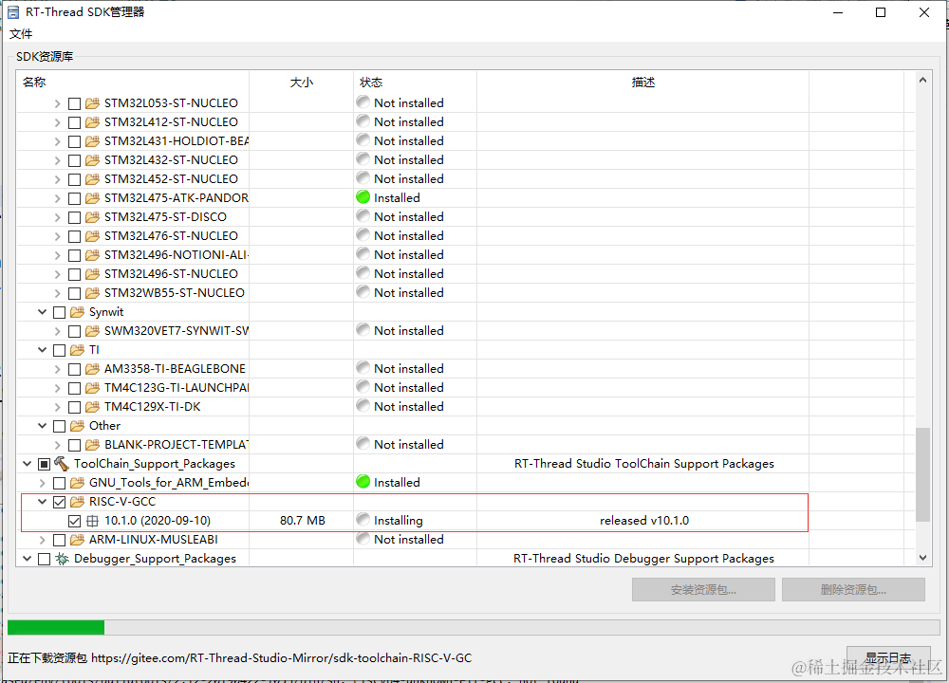
Task: Click the folder icon of TM4C123G-TI-LAUNCHPAD
Action: [x=92, y=388]
